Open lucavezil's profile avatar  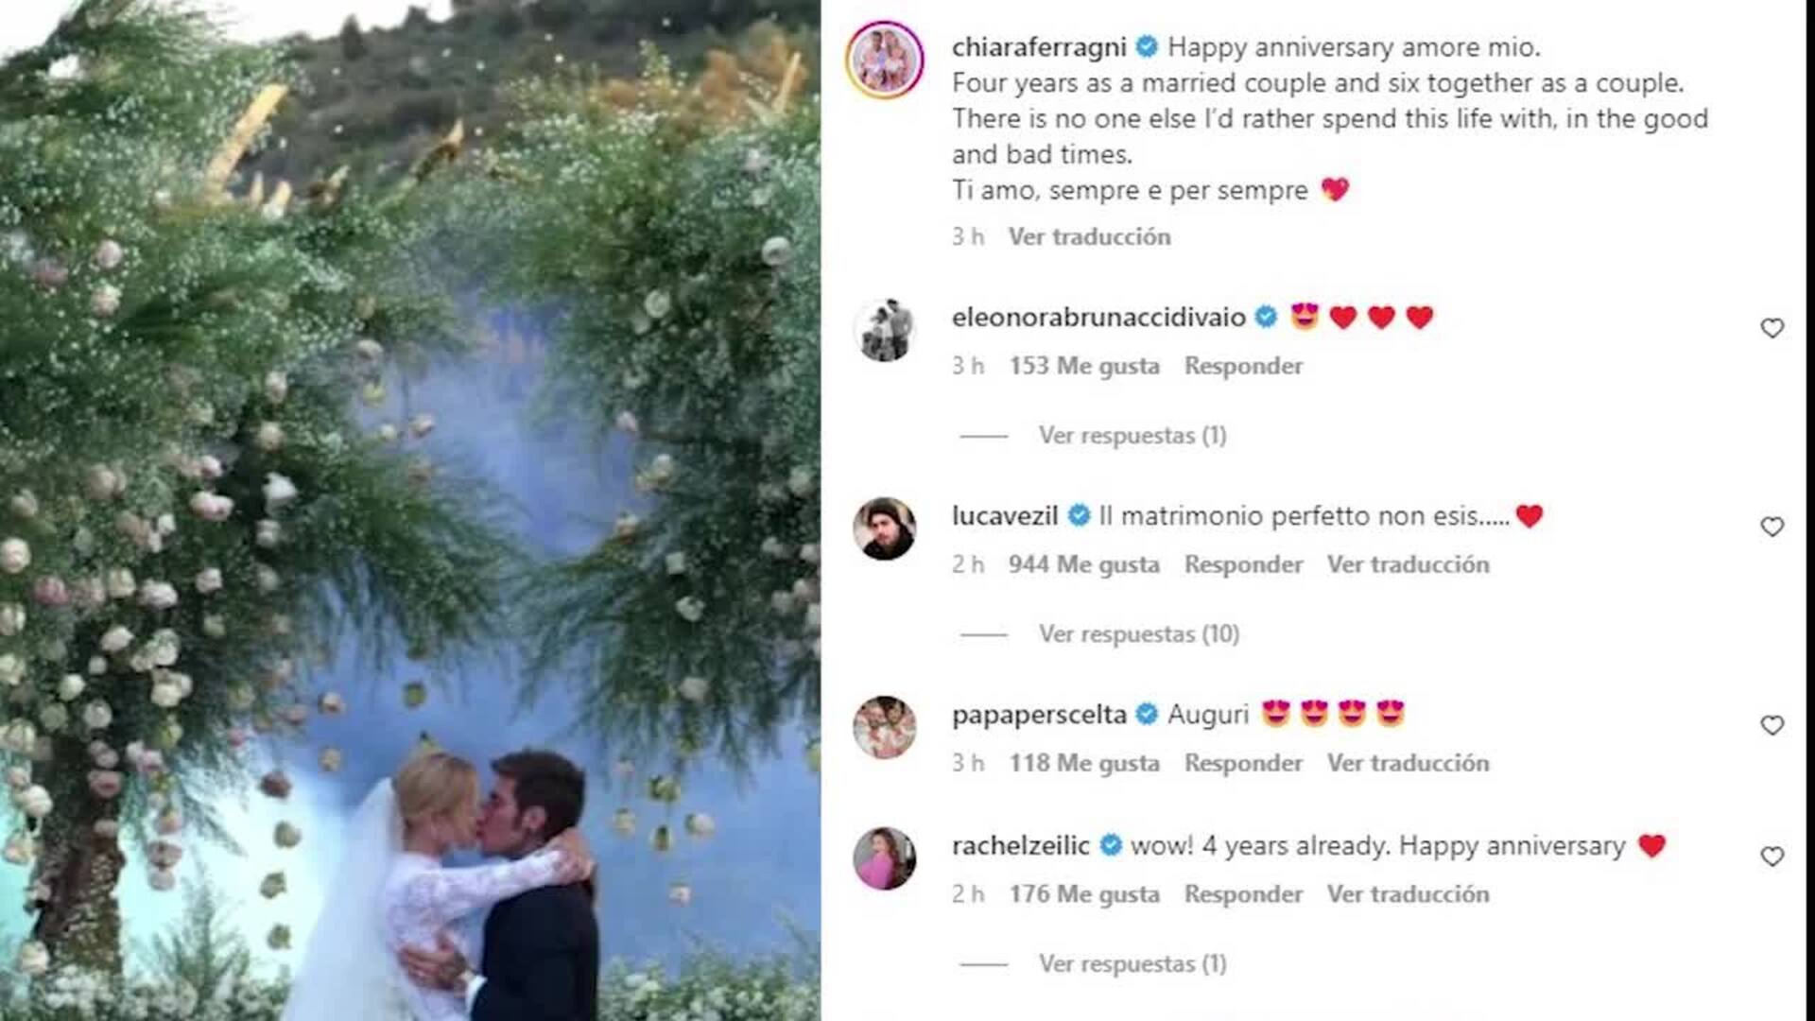point(885,528)
